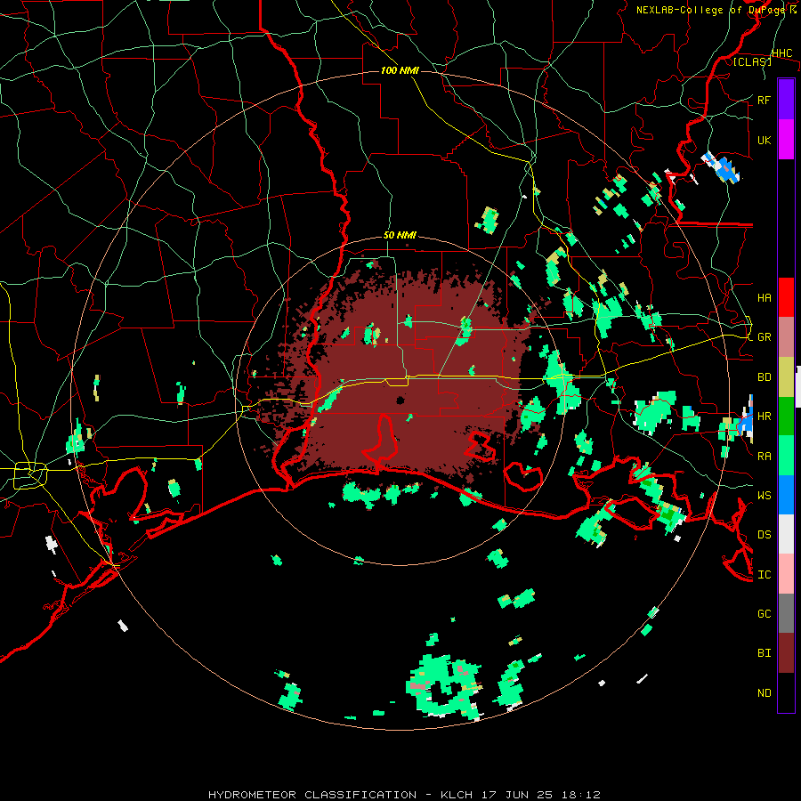The width and height of the screenshot is (801, 801).
Task: Select the yellow BD legend color swatch
Action: (786, 377)
